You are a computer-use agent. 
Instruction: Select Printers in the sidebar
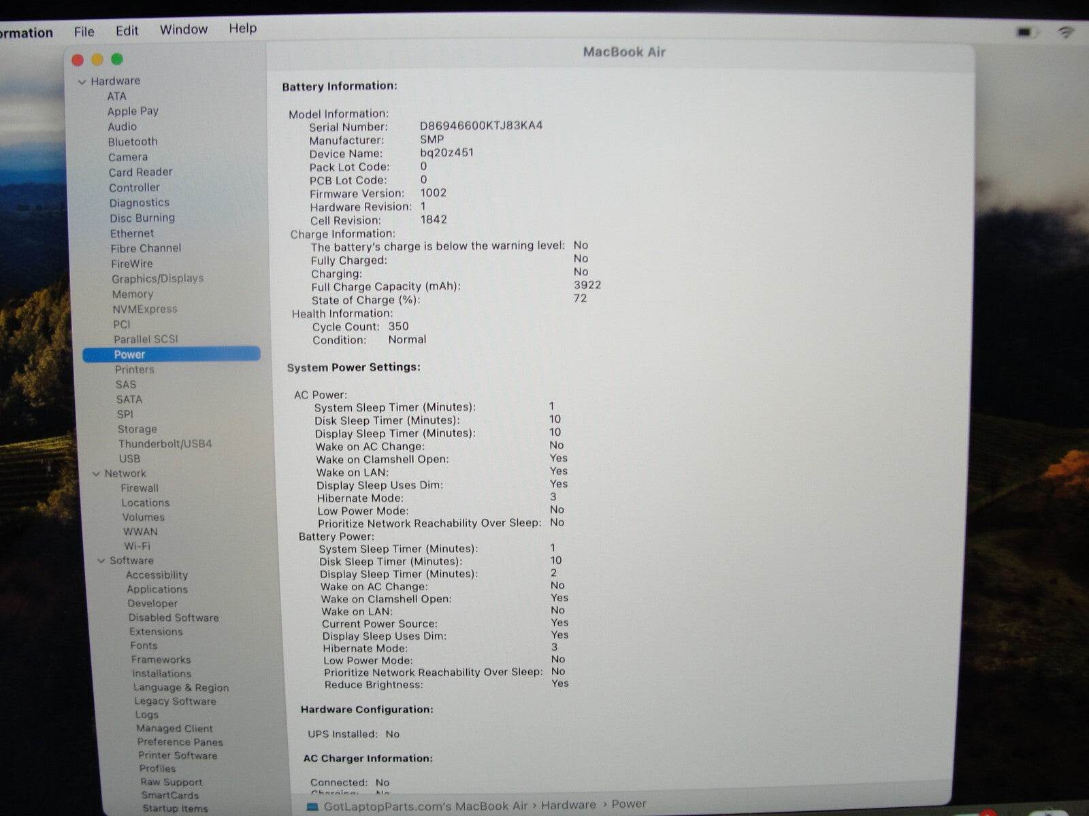pyautogui.click(x=135, y=369)
